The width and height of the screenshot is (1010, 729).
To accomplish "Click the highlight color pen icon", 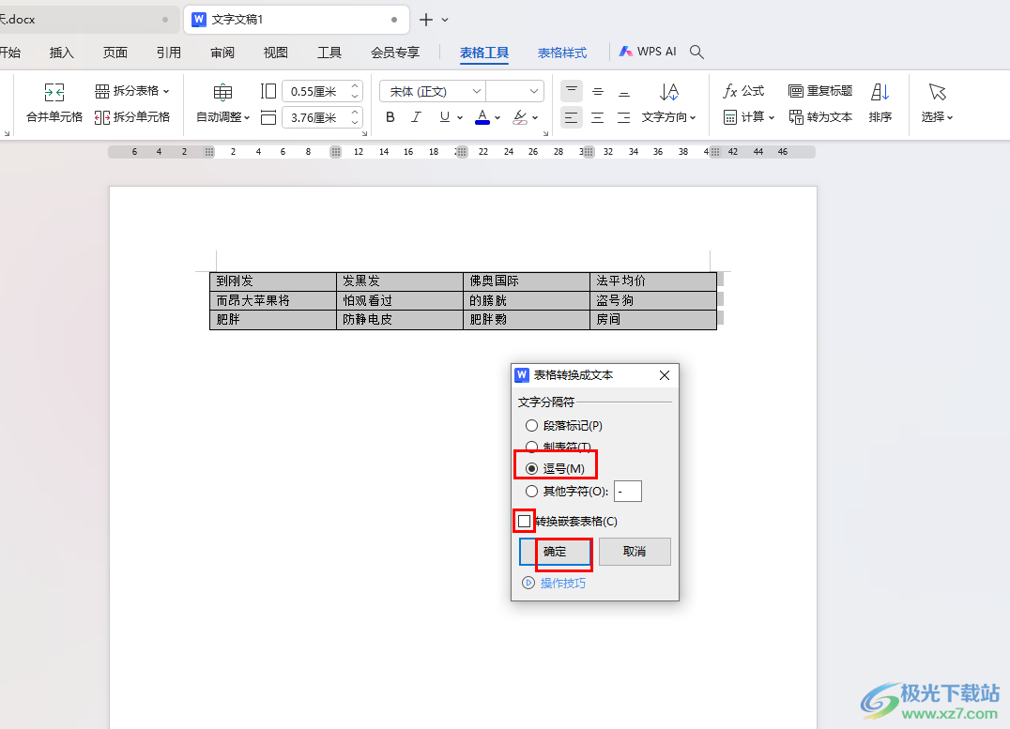I will tap(520, 117).
